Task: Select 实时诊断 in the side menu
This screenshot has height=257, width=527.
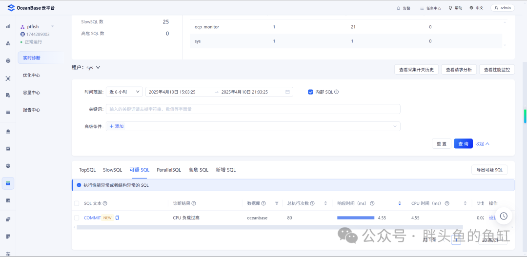Action: [x=41, y=58]
